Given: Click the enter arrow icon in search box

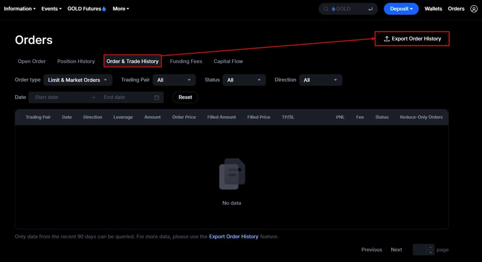Looking at the screenshot, I should click(x=370, y=9).
